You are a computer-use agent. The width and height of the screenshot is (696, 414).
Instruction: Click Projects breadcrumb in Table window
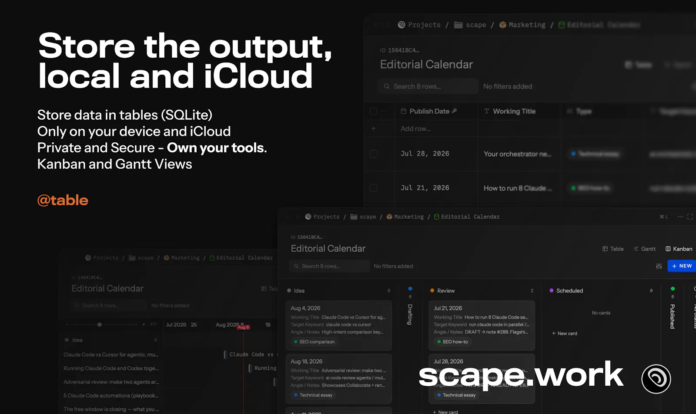click(424, 25)
